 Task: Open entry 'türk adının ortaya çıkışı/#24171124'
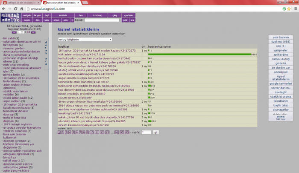[x=82, y=55]
